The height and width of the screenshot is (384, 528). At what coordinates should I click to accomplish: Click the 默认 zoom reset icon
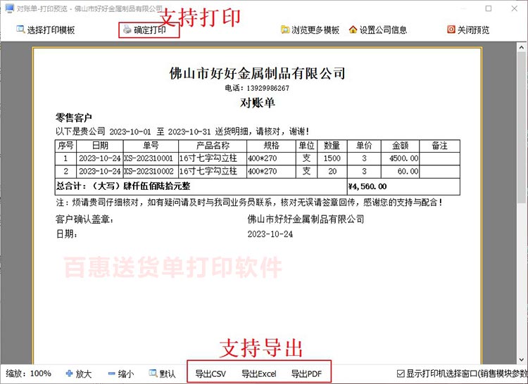click(x=153, y=373)
